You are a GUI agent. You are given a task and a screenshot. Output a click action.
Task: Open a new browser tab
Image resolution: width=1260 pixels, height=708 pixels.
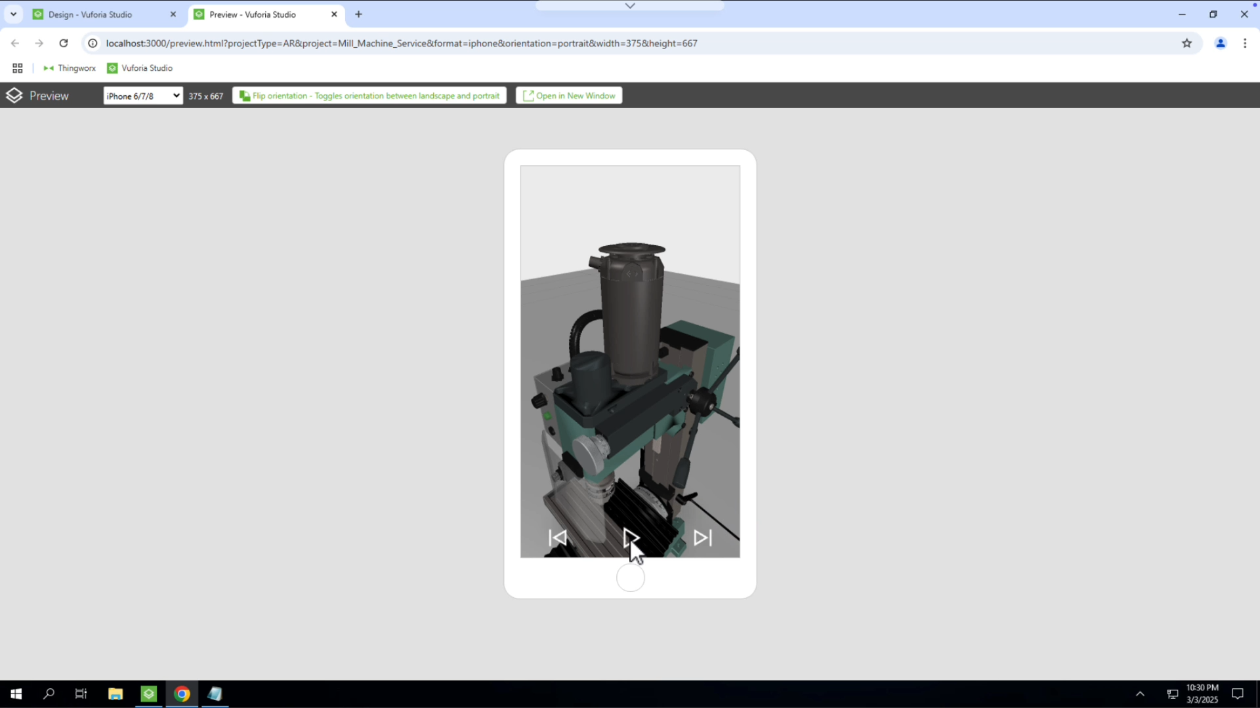[x=358, y=14]
